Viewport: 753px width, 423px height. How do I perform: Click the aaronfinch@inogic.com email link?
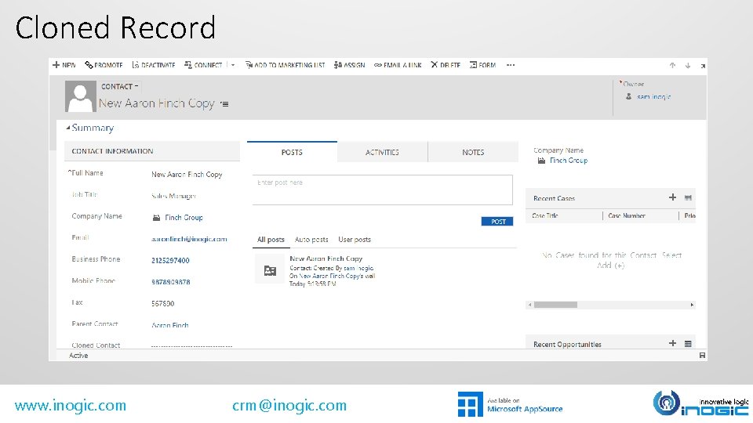click(x=189, y=239)
